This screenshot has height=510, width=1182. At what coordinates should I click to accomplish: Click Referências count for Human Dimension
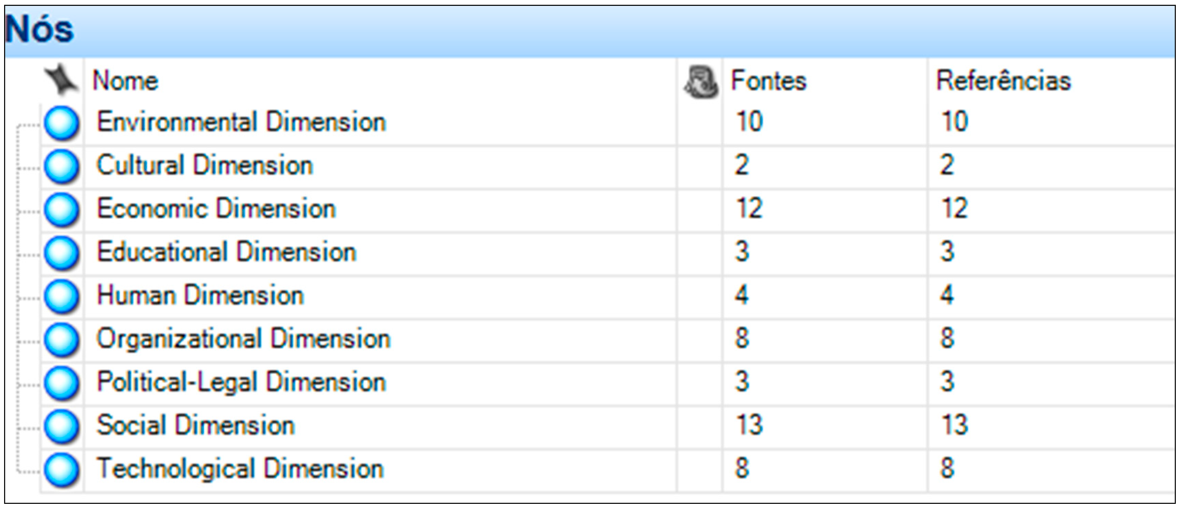click(947, 295)
